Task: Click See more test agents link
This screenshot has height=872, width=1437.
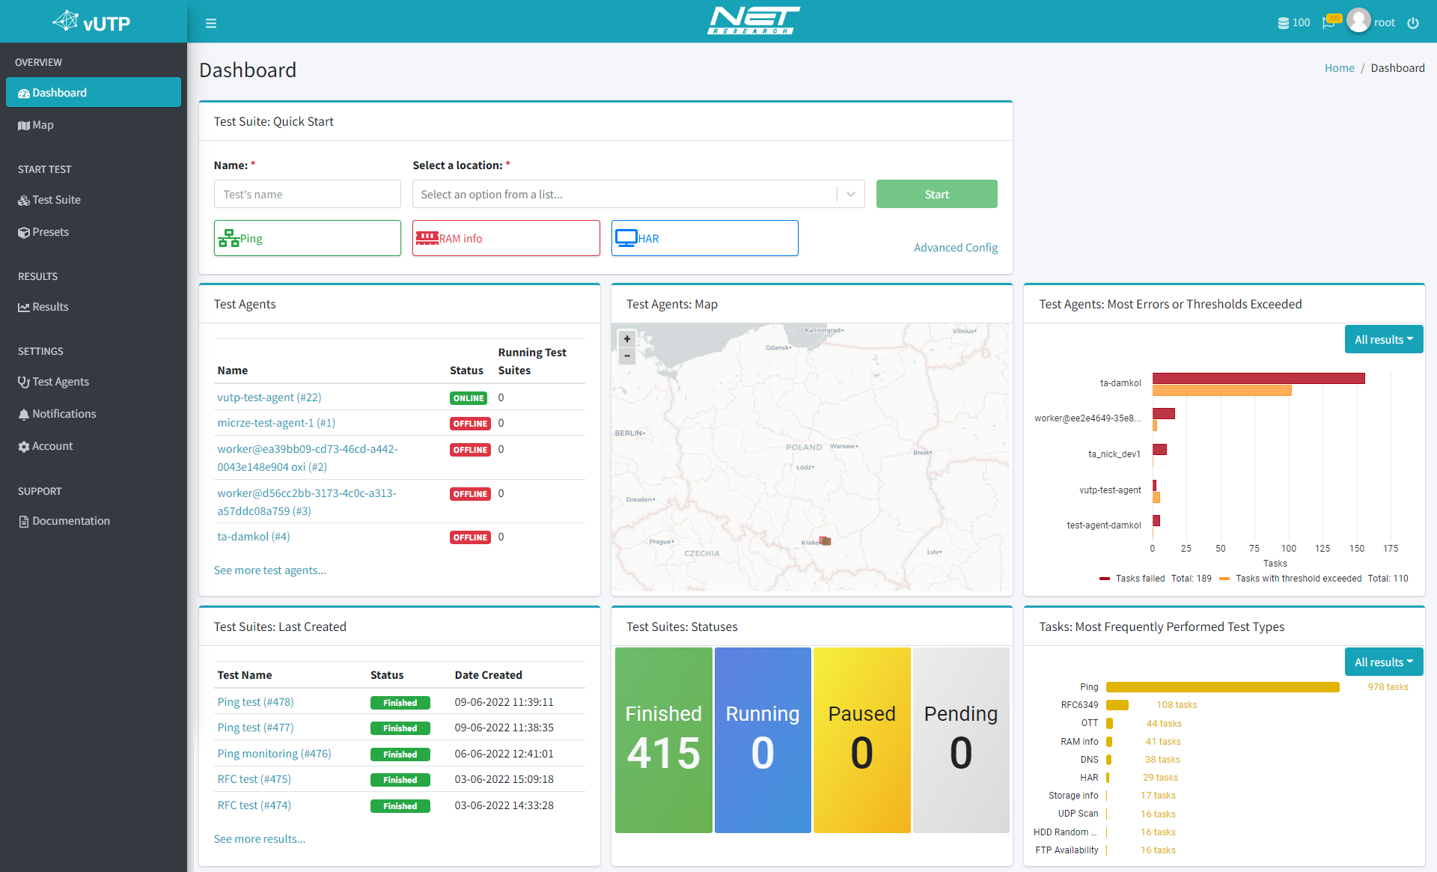Action: pos(271,568)
